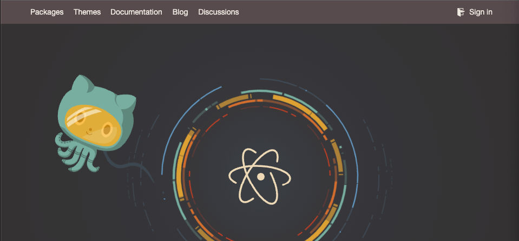519x241 pixels.
Task: Open the Packages page
Action: 47,12
